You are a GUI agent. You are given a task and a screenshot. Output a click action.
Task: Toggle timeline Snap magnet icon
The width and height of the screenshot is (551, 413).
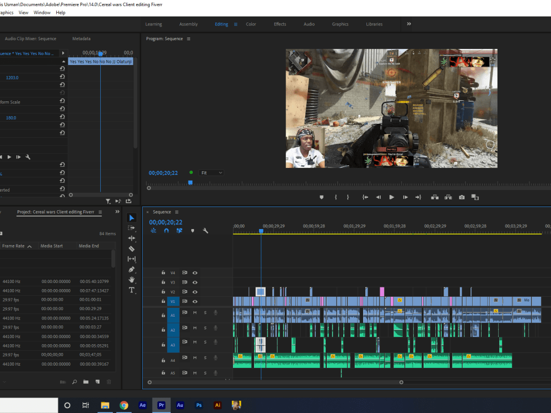click(166, 231)
